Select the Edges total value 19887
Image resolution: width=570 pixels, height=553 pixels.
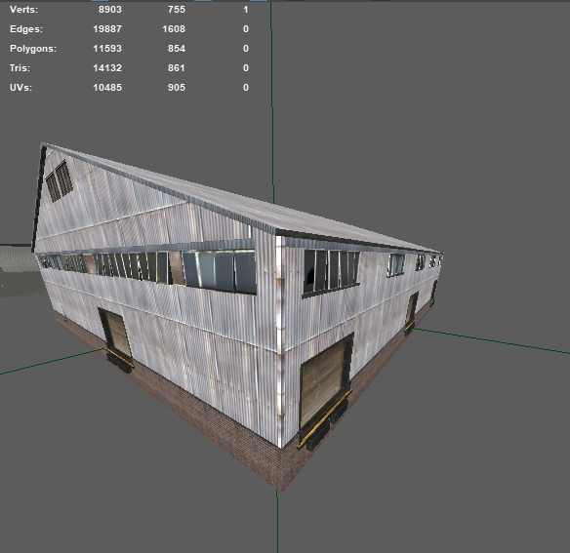coord(107,29)
